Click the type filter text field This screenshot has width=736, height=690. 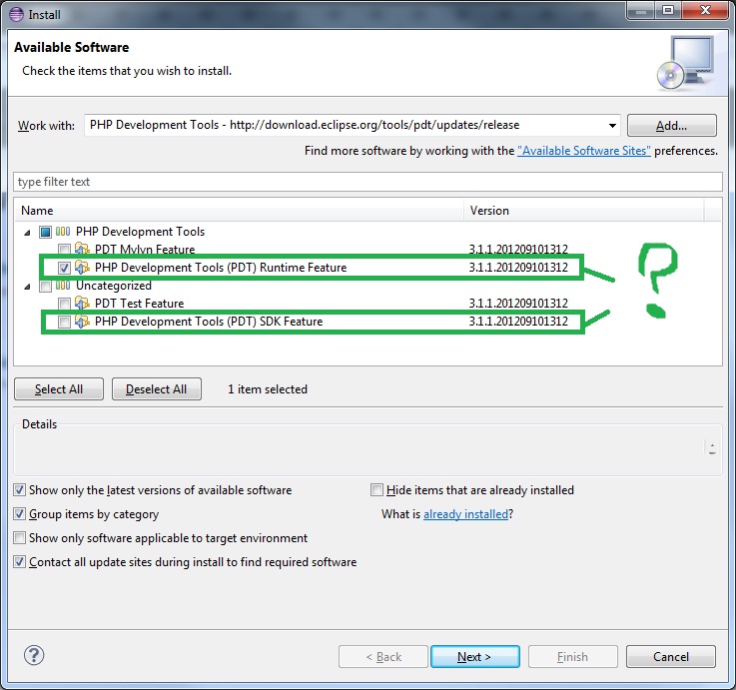click(x=368, y=182)
